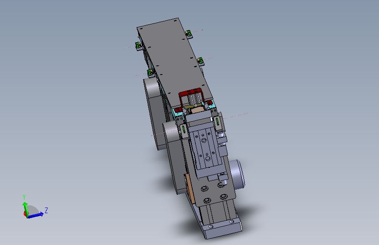The height and width of the screenshot is (245, 379).
Task: Select the green Y axis arrow of the triad
Action: [x=25, y=209]
